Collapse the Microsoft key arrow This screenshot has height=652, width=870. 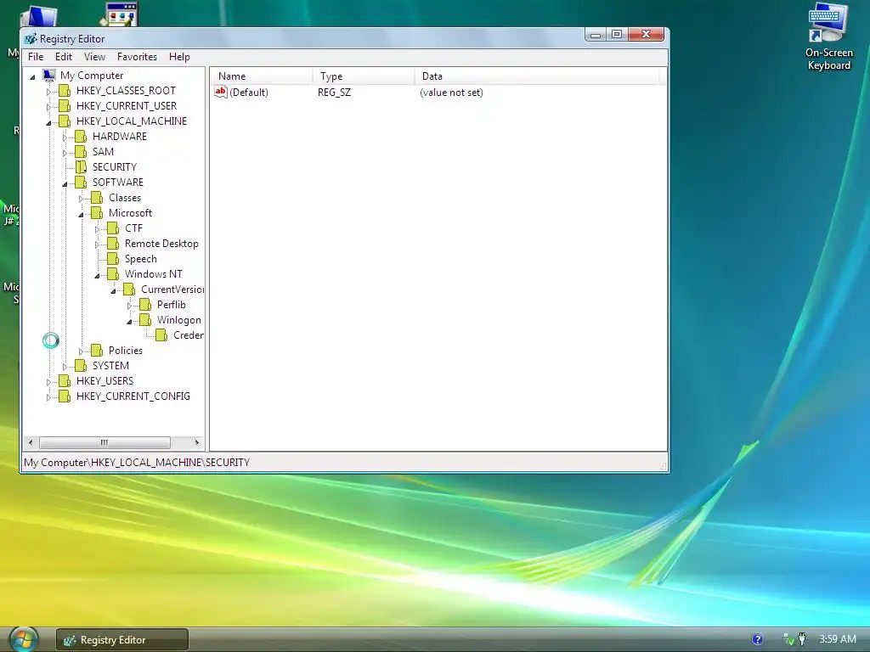coord(81,214)
